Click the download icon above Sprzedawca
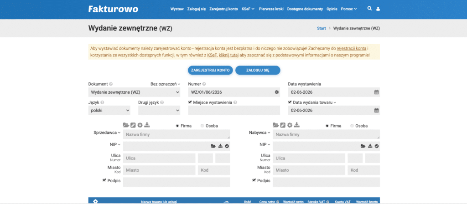 click(147, 125)
